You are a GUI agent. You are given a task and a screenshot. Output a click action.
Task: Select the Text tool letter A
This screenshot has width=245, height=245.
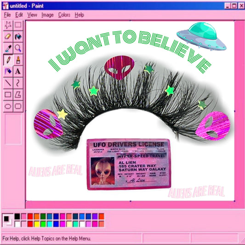pos(18,71)
